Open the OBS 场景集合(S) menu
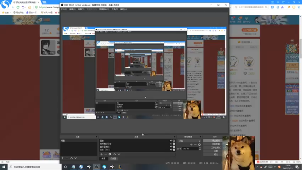The width and height of the screenshot is (302, 170). 104,9
